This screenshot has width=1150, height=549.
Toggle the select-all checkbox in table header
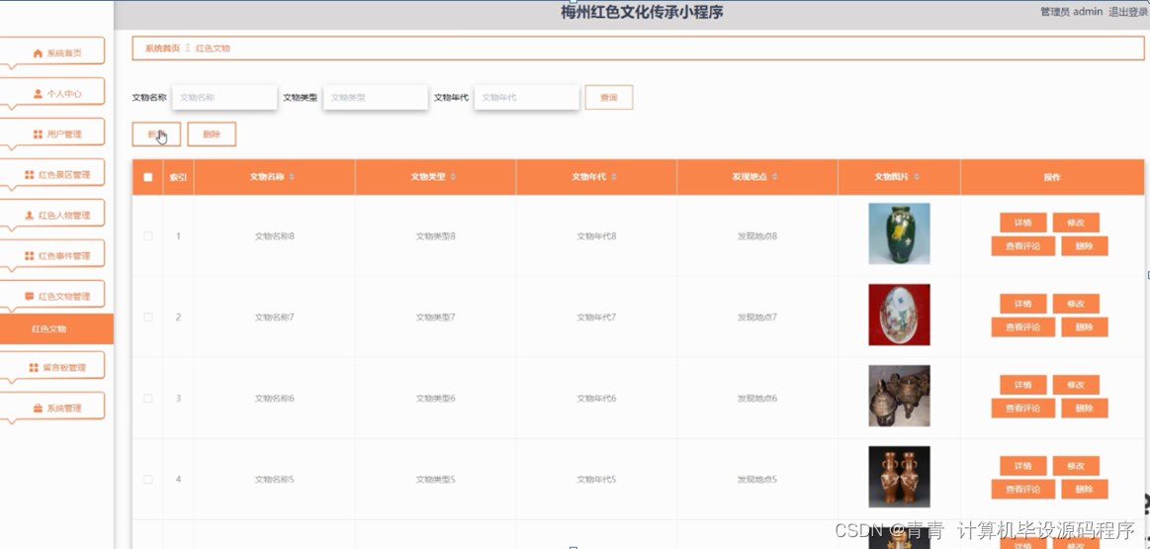tap(148, 177)
